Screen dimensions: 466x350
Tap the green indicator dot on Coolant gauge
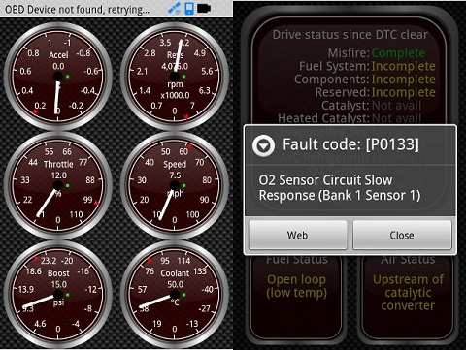pos(183,295)
